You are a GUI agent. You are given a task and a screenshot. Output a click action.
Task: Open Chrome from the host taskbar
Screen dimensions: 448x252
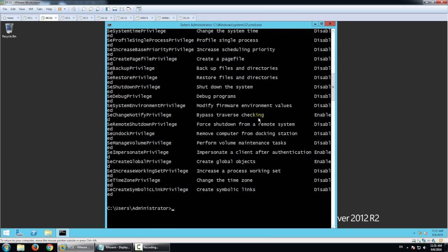pos(50,247)
